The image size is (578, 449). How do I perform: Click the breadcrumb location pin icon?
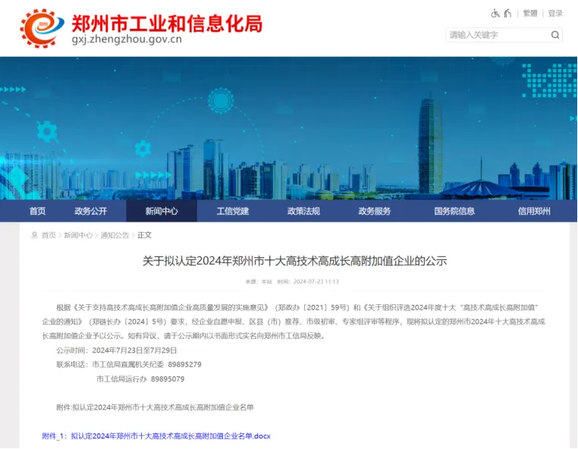point(34,235)
